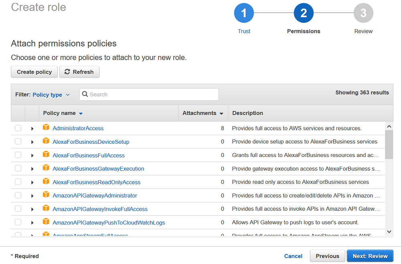Image resolution: width=401 pixels, height=264 pixels.
Task: Click the AmazonAPIGatewayAdministrator policy cube icon
Action: (46, 195)
